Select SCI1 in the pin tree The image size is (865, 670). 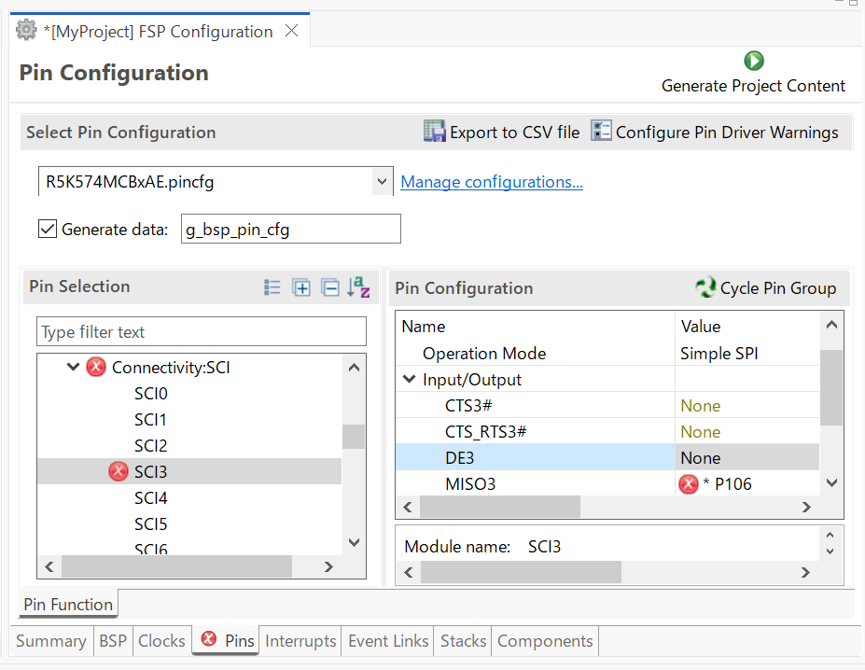[x=150, y=419]
